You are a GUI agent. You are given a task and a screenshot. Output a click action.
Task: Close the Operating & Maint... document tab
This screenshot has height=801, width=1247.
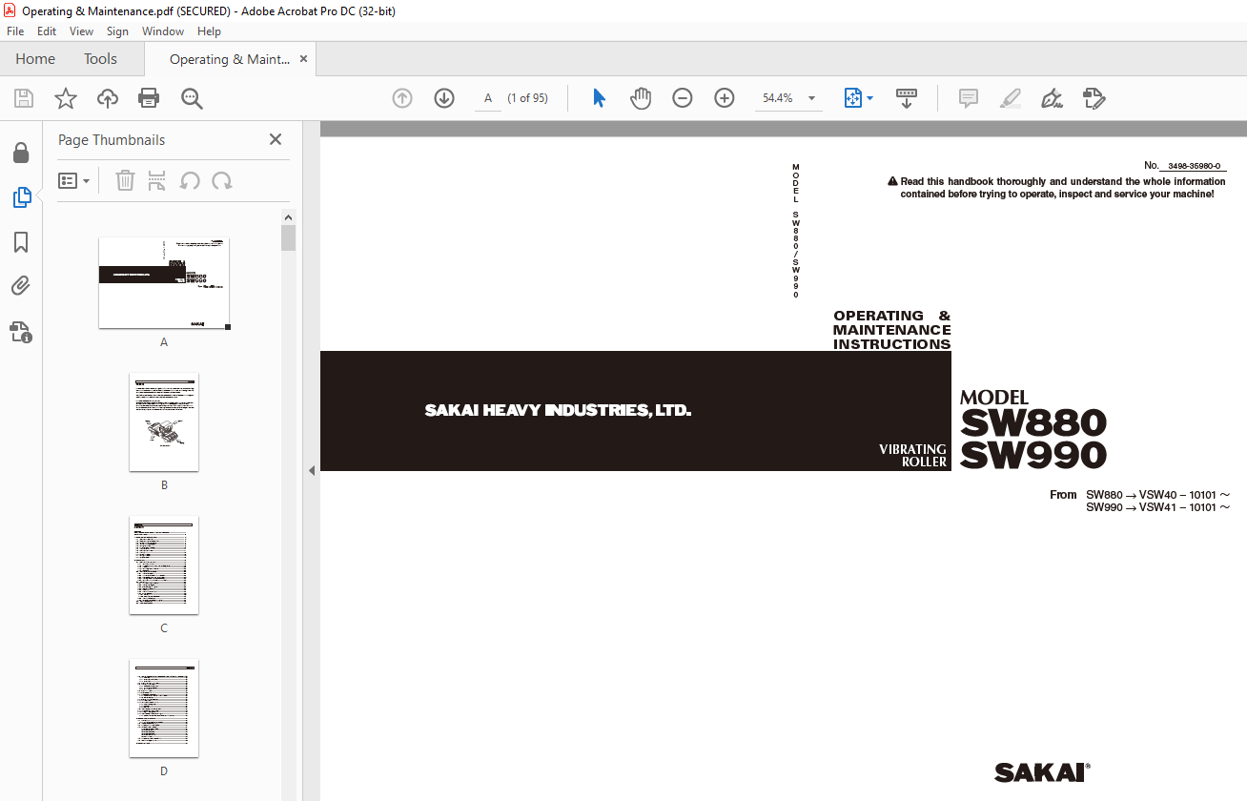pos(303,59)
